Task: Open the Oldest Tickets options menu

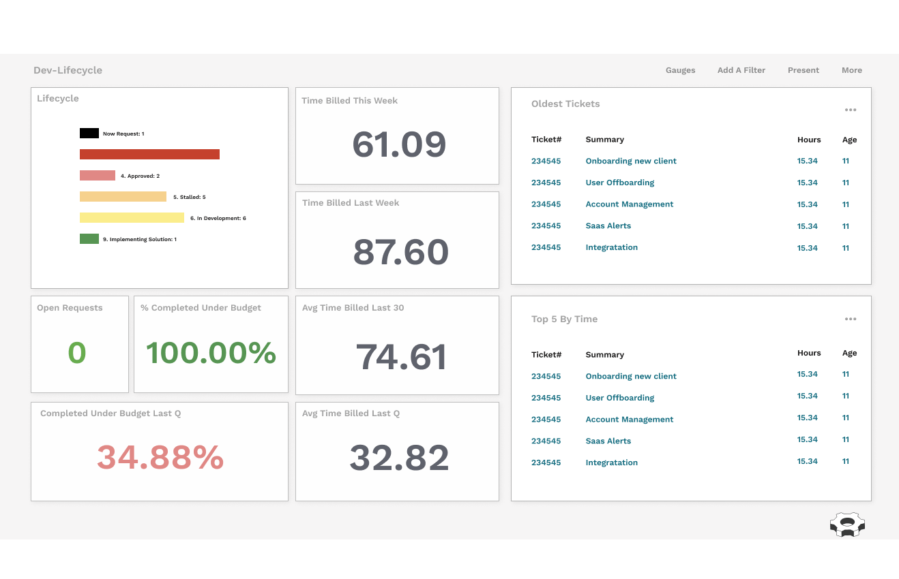Action: tap(851, 110)
